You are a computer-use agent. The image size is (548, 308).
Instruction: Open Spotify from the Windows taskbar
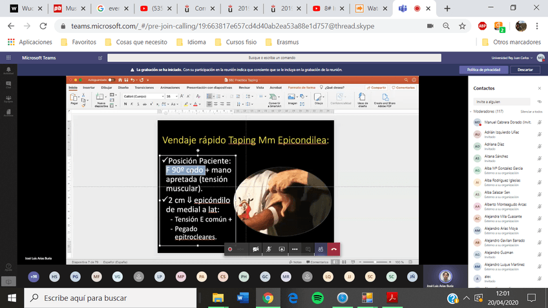tap(317, 298)
